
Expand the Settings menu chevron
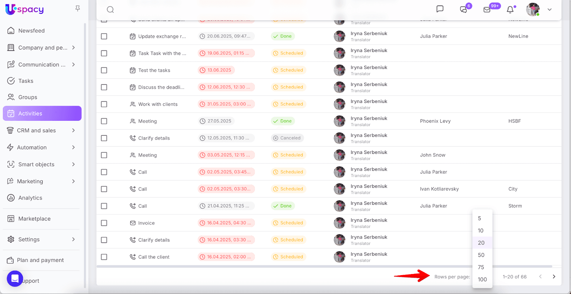tap(74, 239)
